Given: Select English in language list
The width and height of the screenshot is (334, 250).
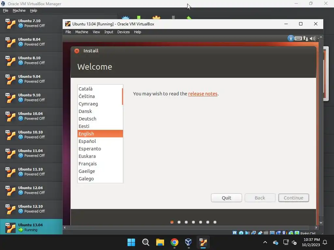Looking at the screenshot, I should coord(100,134).
